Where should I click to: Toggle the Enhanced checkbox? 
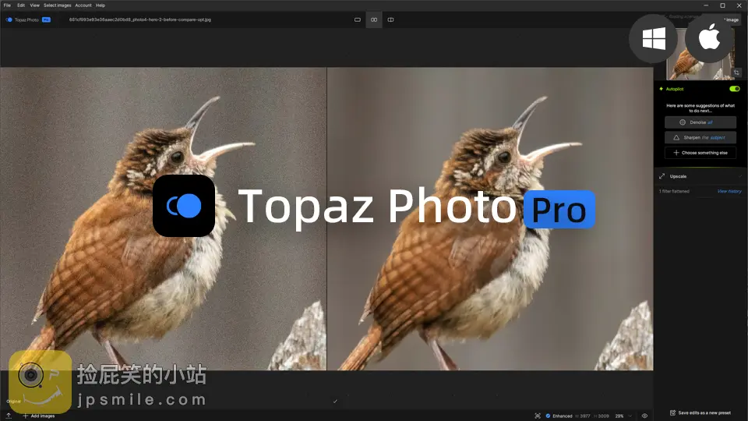click(549, 416)
